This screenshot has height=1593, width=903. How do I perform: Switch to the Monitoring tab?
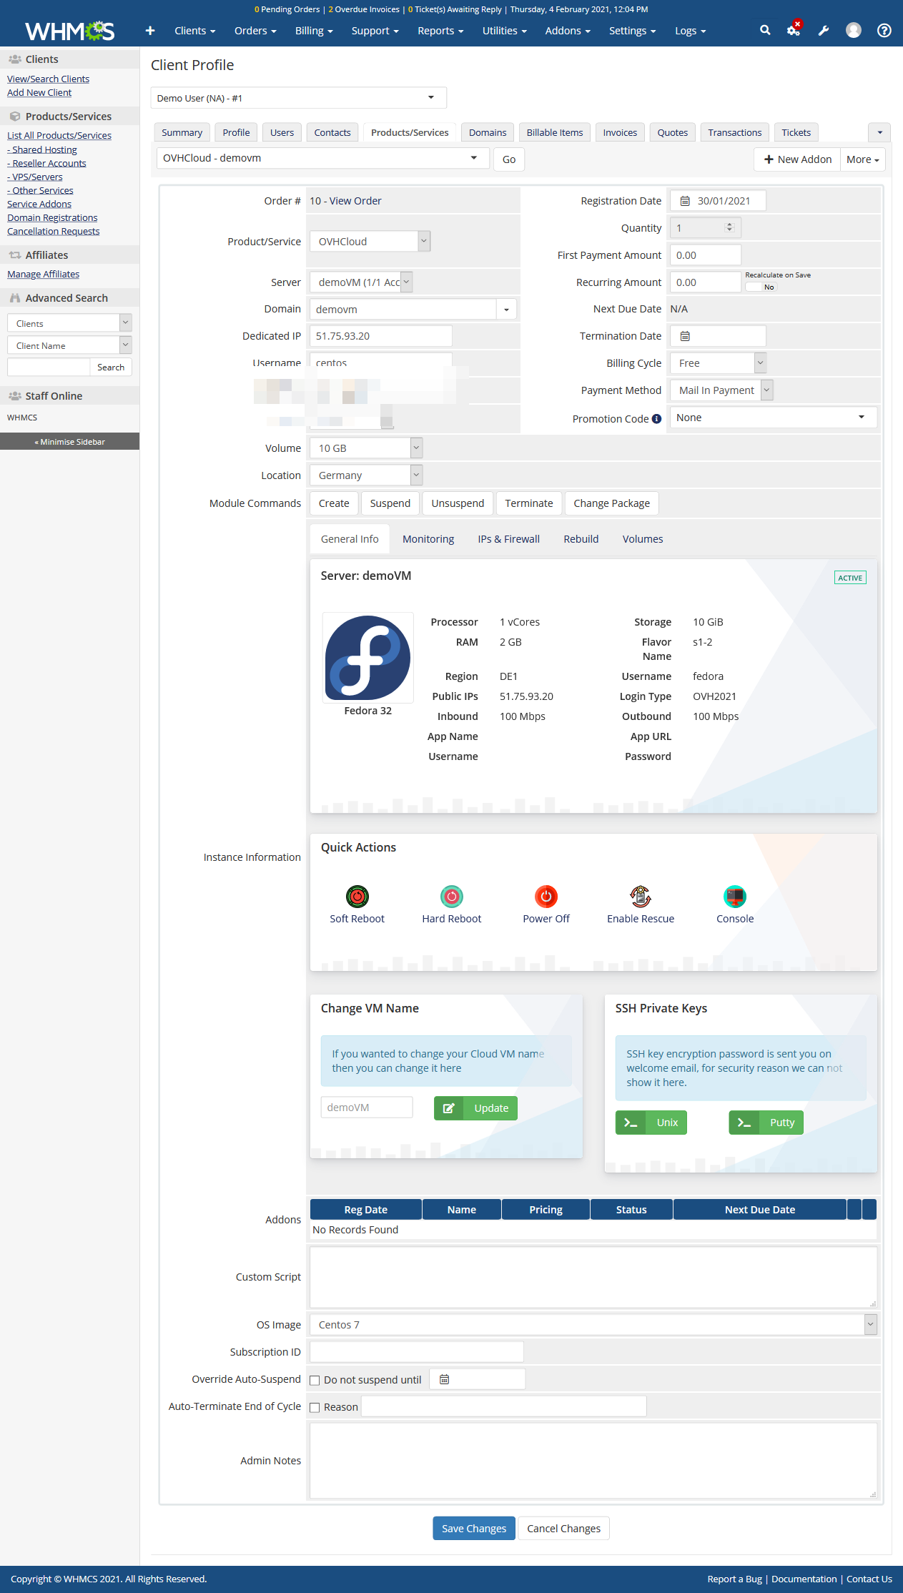pos(428,539)
